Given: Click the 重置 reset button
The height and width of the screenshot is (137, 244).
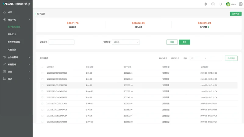Looking at the screenshot, I should [x=172, y=42].
